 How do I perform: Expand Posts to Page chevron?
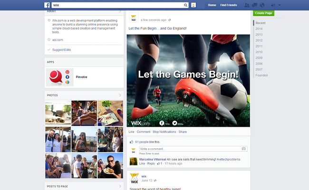[120, 186]
